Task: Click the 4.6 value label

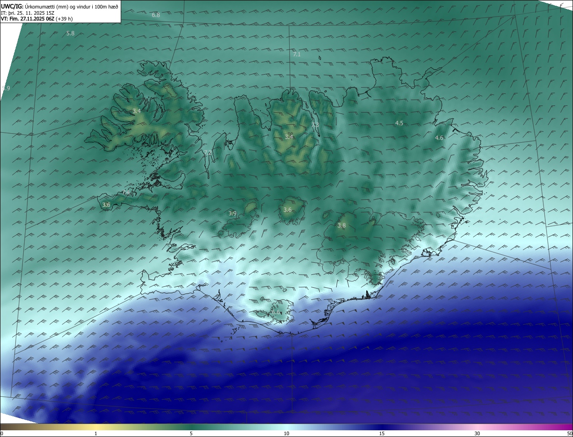Action: tap(439, 138)
